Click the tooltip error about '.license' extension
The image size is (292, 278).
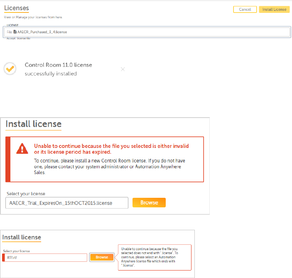point(155,257)
